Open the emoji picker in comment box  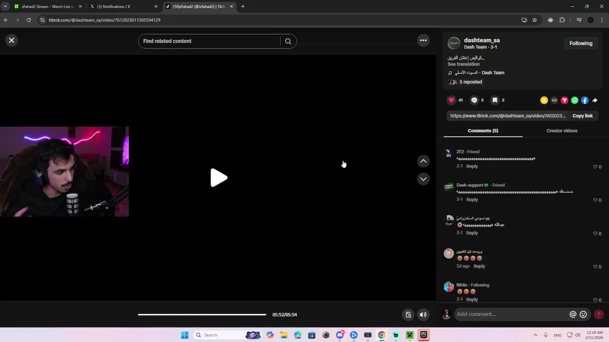pos(583,314)
